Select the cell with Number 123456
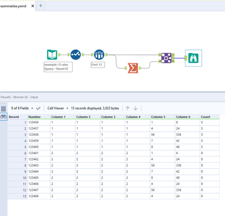This screenshot has height=216, width=225. click(x=39, y=122)
